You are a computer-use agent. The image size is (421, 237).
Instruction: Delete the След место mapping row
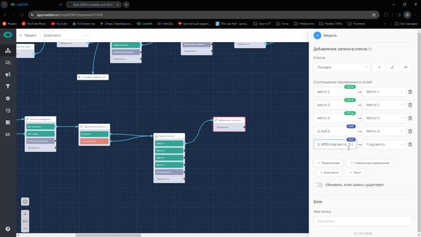pos(410,145)
